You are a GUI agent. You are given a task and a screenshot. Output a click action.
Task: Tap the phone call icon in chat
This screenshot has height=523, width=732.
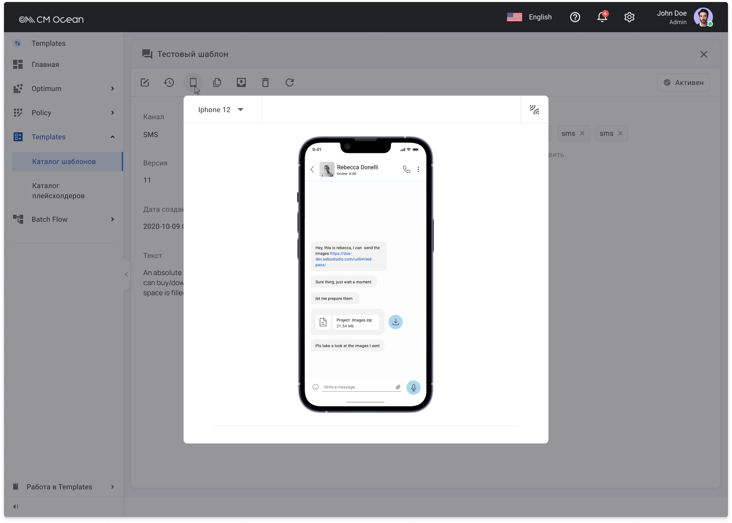pyautogui.click(x=407, y=169)
